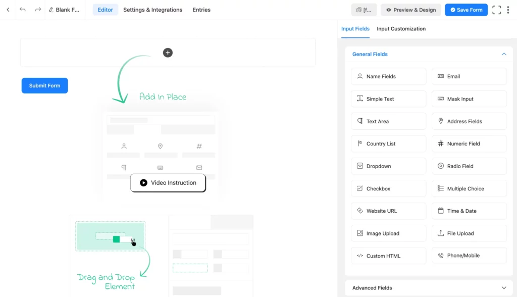The height and width of the screenshot is (297, 517).
Task: Open Settings & Integrations tab
Action: [152, 10]
